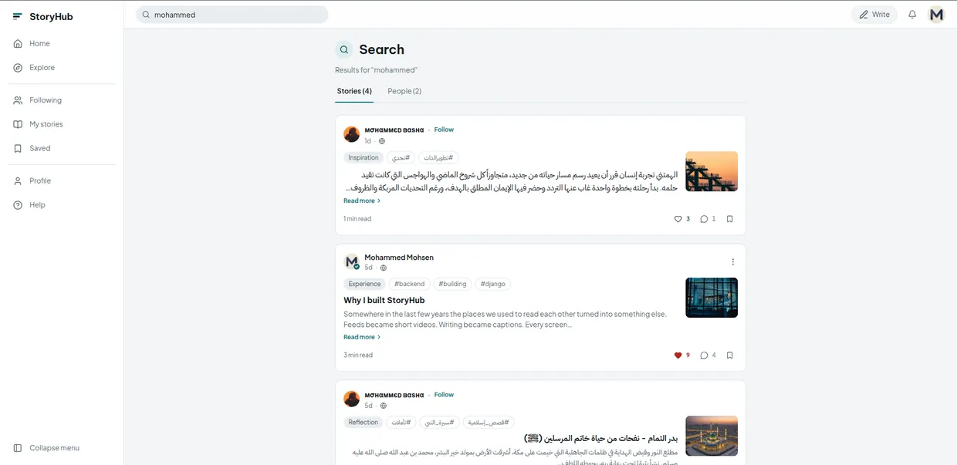Follow author of the third story
The height and width of the screenshot is (465, 957).
pos(444,395)
